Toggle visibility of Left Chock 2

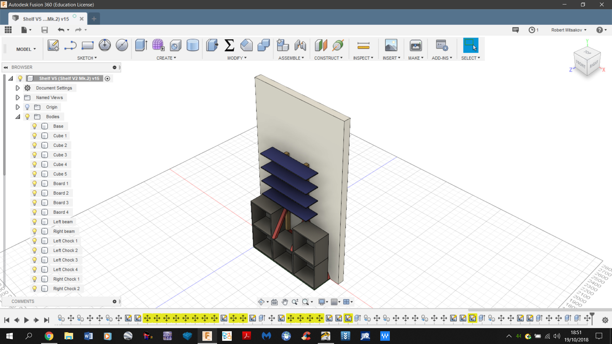(34, 250)
